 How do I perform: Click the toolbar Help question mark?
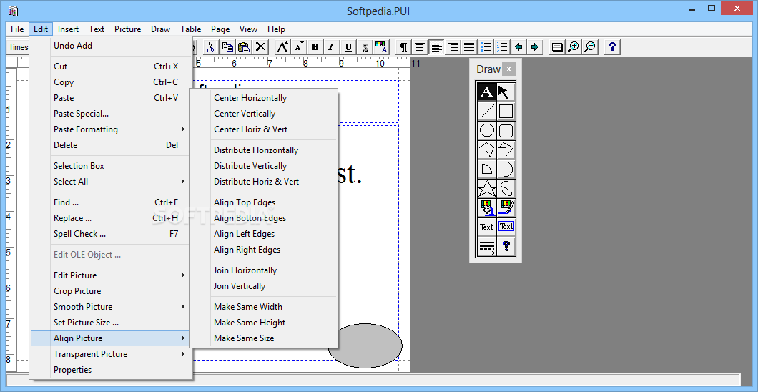click(613, 47)
